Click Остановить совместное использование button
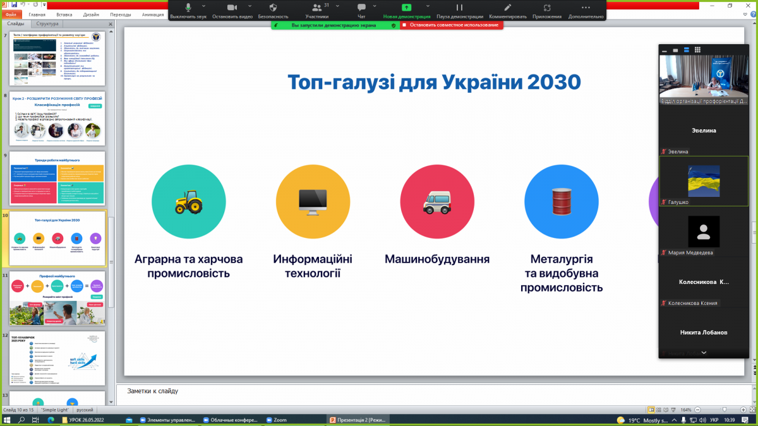The image size is (758, 426). (449, 25)
